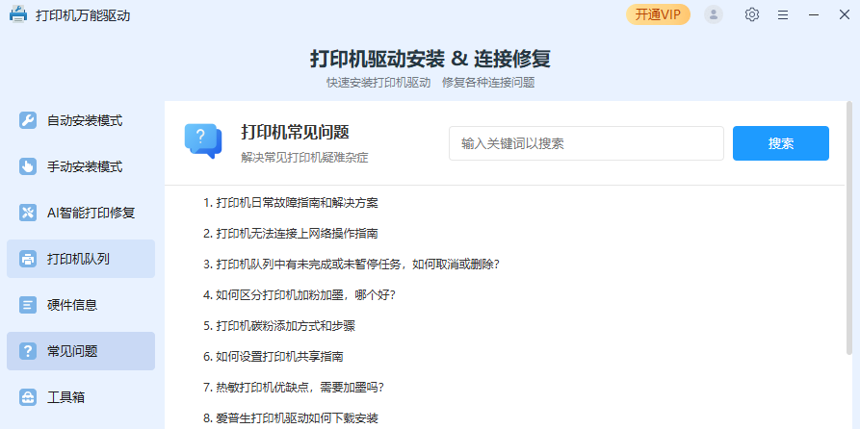
Task: Select the 工具箱 sidebar item
Action: tap(81, 396)
